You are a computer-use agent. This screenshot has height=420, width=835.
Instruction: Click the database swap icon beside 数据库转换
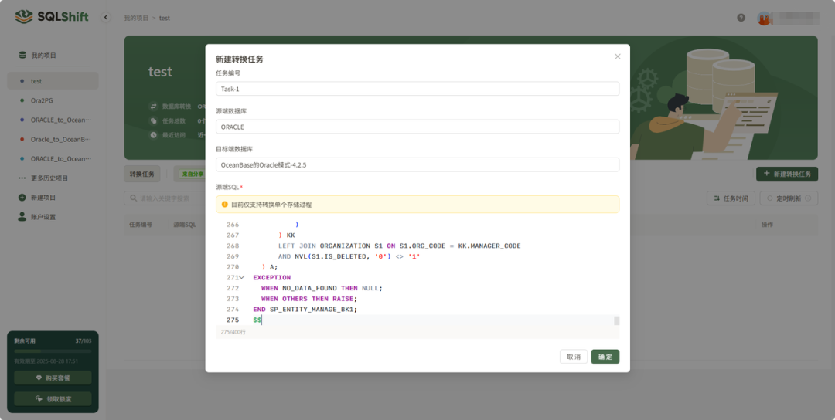[x=153, y=107]
